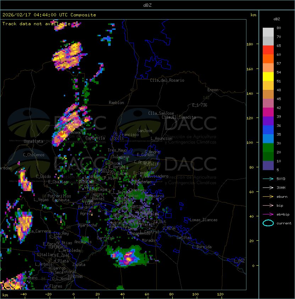Click the 'Tulumaya' map label
The image size is (295, 299).
(x=121, y=157)
